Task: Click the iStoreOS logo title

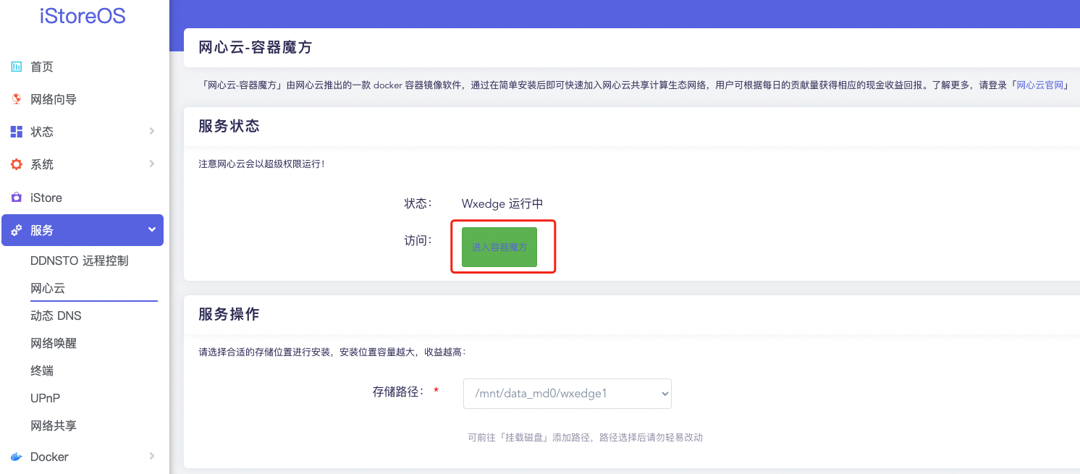Action: (x=83, y=16)
